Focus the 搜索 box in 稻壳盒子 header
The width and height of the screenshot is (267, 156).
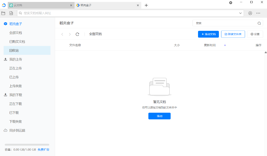point(228,23)
